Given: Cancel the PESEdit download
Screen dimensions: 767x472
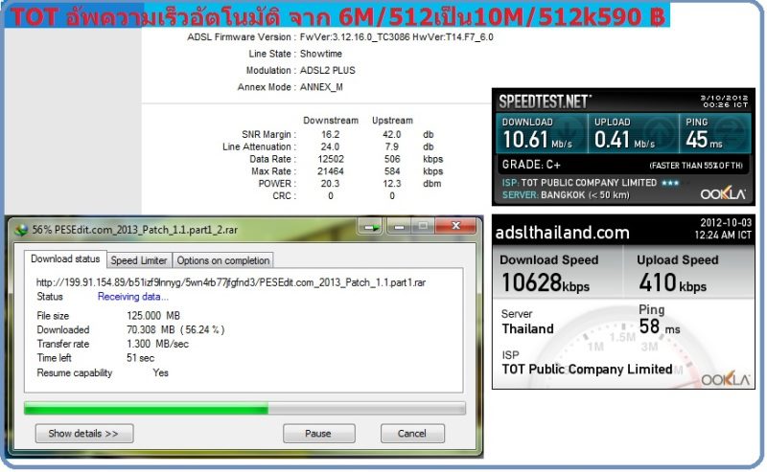Looking at the screenshot, I should (412, 434).
